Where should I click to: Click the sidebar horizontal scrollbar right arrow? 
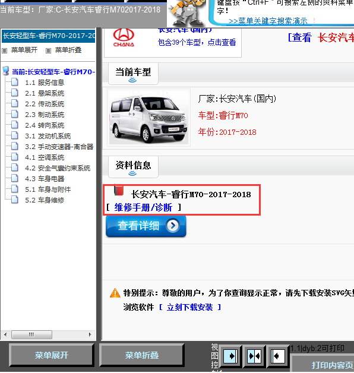click(90, 334)
